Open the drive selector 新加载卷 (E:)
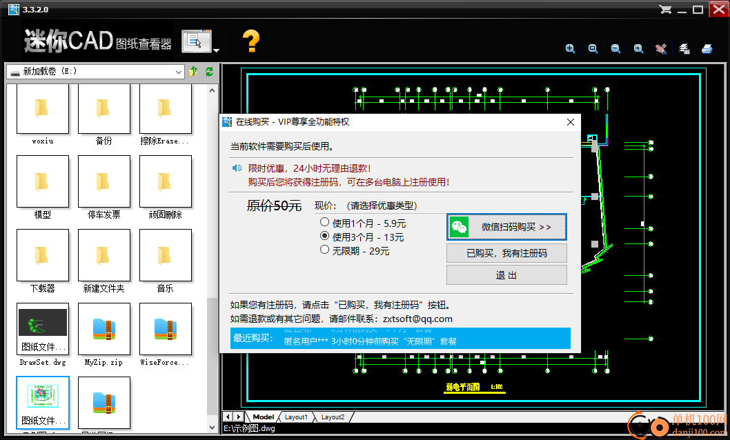730x440 pixels. click(x=96, y=72)
